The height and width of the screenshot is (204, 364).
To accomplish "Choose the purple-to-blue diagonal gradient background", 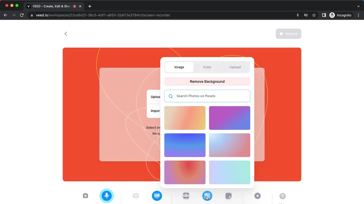I will click(x=229, y=118).
